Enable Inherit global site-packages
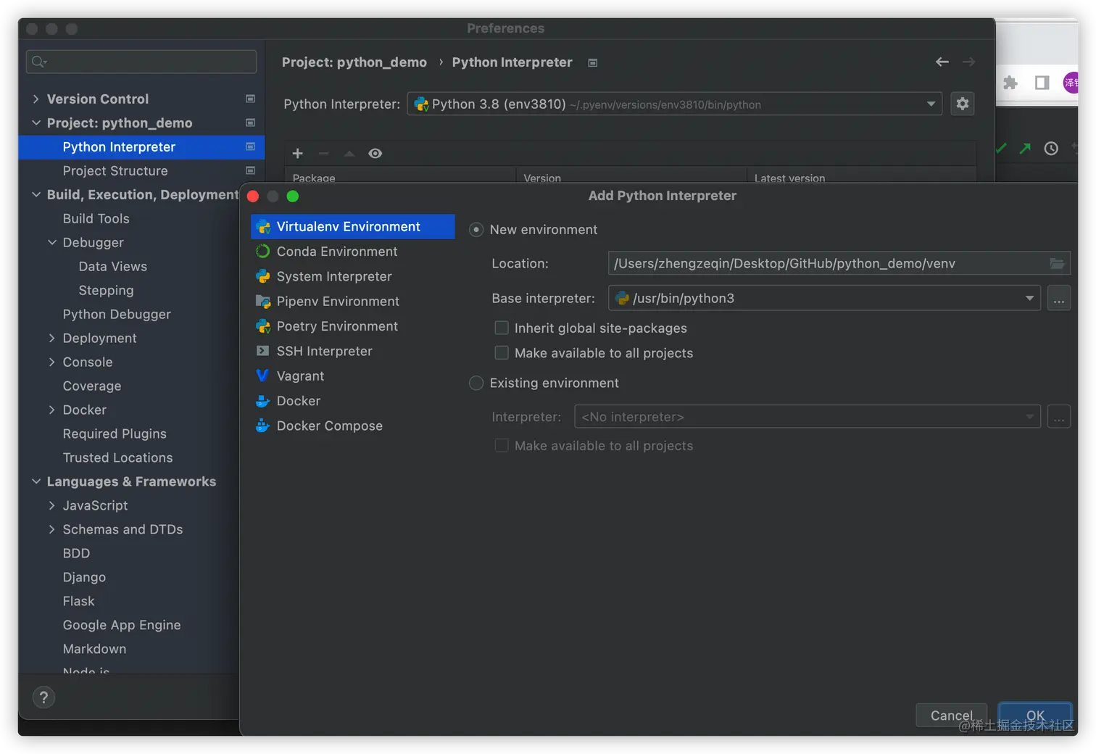Image resolution: width=1096 pixels, height=754 pixels. (x=501, y=328)
